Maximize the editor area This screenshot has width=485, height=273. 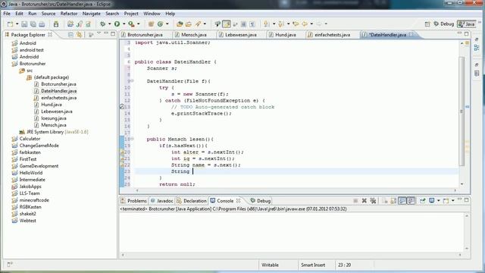click(467, 33)
